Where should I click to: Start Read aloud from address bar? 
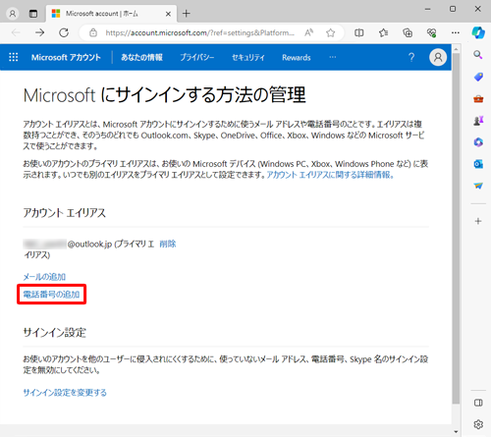[x=308, y=32]
